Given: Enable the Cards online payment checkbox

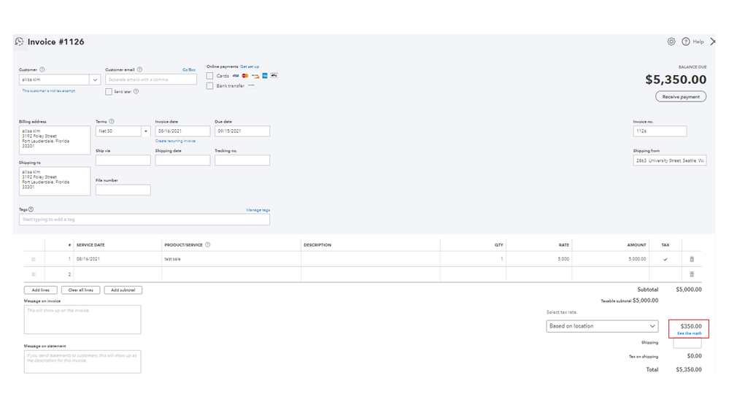Looking at the screenshot, I should click(x=210, y=76).
